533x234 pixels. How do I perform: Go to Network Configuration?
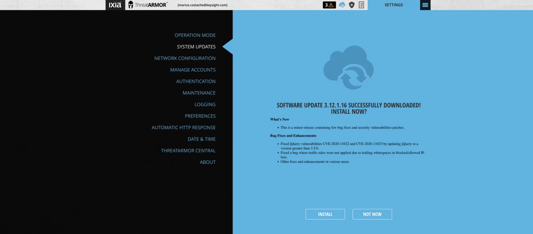point(185,58)
